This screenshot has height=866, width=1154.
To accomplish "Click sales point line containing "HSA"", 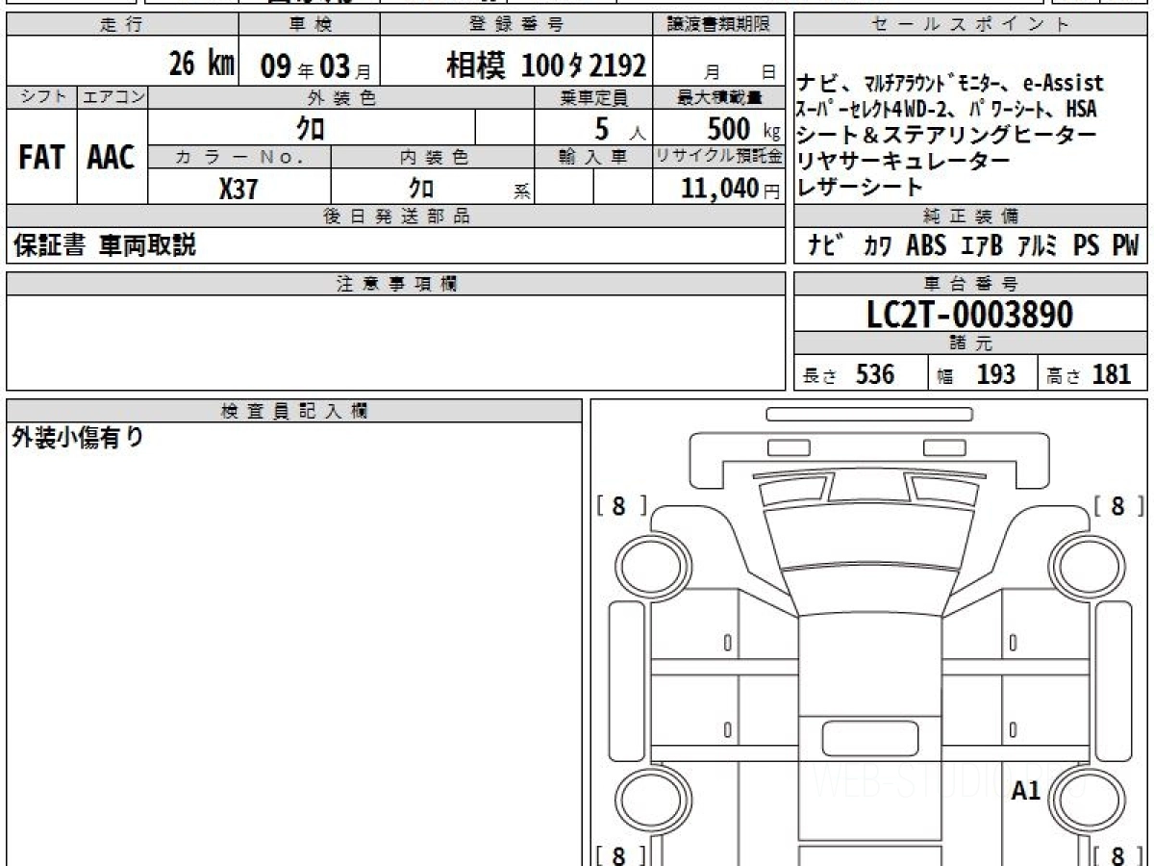I will click(x=947, y=109).
